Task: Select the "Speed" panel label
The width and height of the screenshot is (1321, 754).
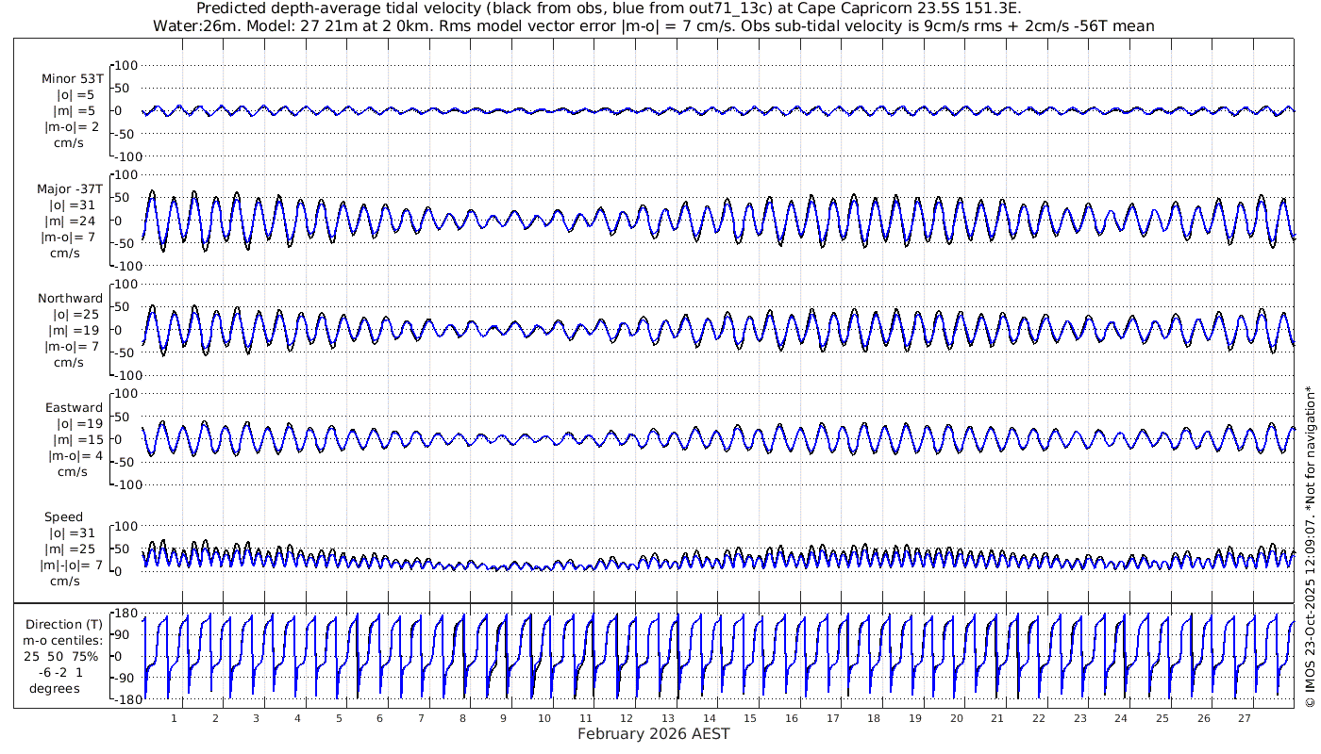Action: point(64,516)
